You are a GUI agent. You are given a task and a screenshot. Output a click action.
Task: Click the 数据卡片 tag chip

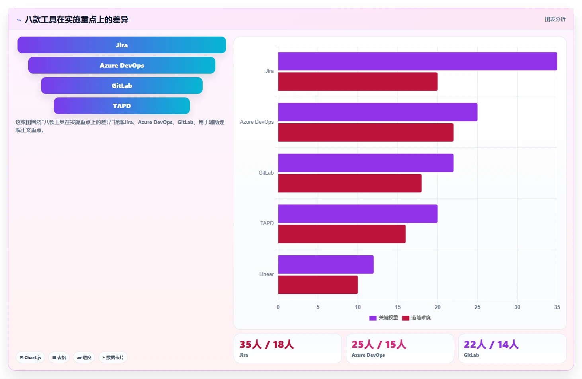click(113, 358)
